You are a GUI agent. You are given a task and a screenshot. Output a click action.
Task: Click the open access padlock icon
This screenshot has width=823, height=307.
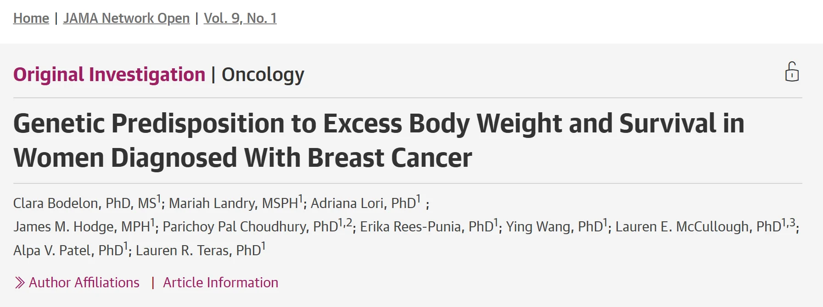(791, 72)
